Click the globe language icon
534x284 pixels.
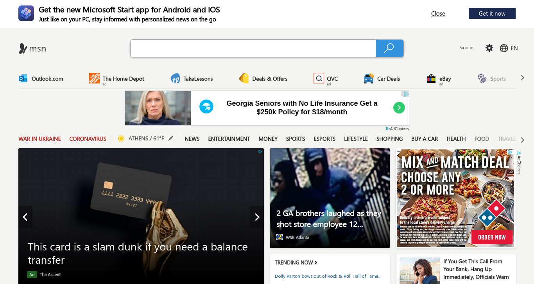pos(504,48)
